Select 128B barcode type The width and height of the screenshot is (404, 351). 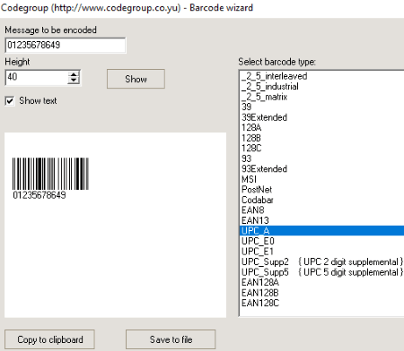click(x=322, y=138)
